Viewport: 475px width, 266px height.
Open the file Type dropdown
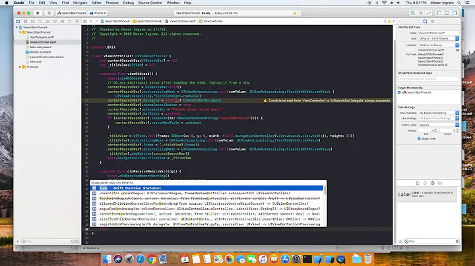coord(438,38)
